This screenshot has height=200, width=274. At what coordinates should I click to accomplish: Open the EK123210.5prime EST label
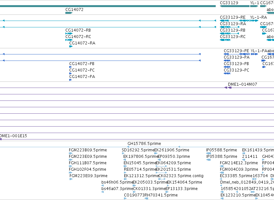[x=238, y=195]
